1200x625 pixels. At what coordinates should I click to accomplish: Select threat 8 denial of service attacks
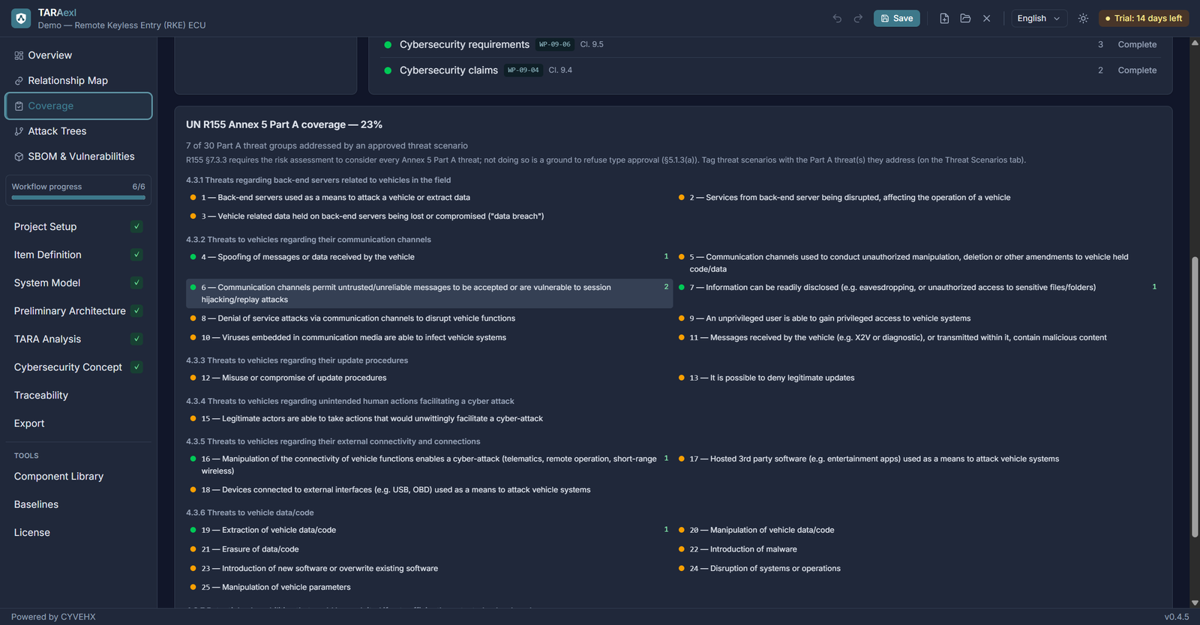429,318
